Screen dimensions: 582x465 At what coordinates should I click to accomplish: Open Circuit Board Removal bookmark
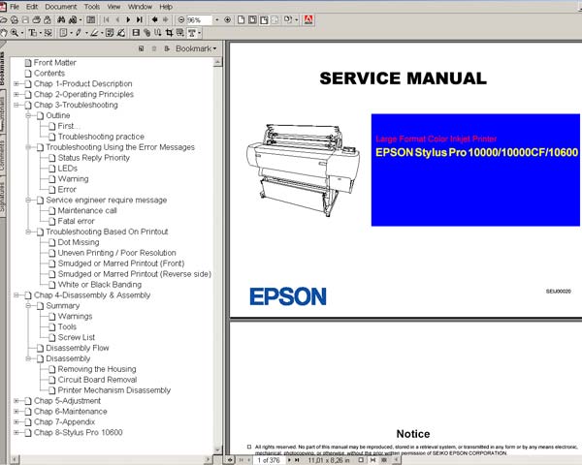(x=97, y=380)
